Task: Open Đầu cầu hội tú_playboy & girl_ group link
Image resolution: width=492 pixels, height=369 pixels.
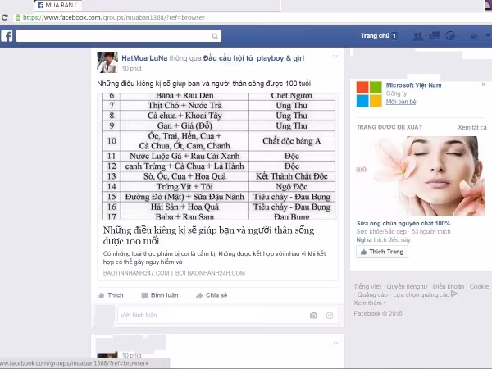Action: [x=256, y=58]
